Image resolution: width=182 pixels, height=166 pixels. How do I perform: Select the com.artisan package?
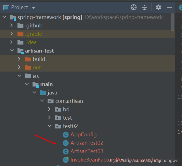coord(69,101)
